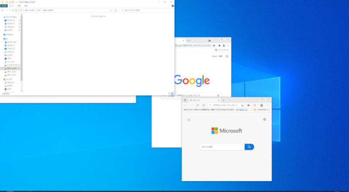Expand the Explorer address bar history dropdown
Screen dimensions: 349x192
point(111,10)
